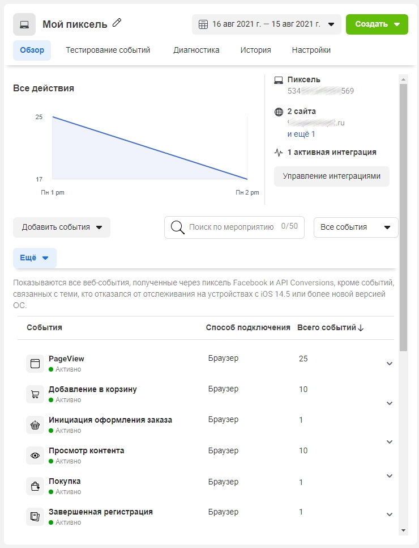Viewport: 419px width, 548px height.
Task: Click the shopping bag icon for Покупка
Action: [35, 486]
